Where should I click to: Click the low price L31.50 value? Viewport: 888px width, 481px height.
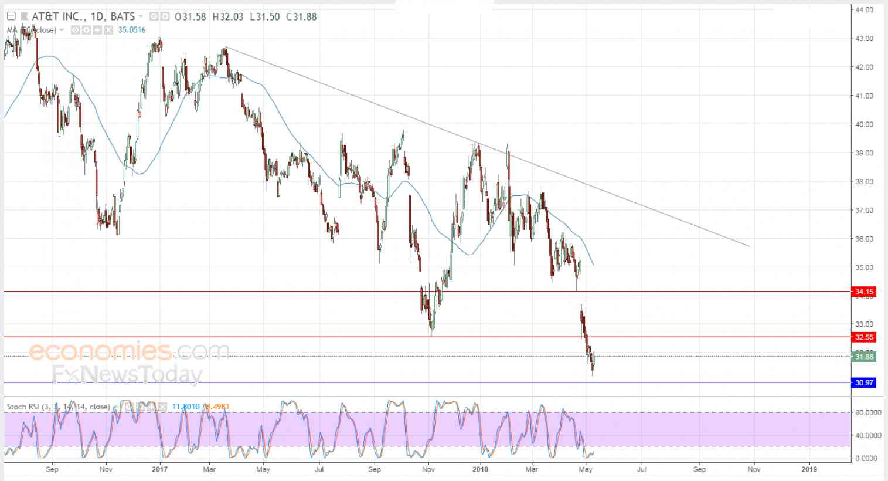tap(264, 16)
